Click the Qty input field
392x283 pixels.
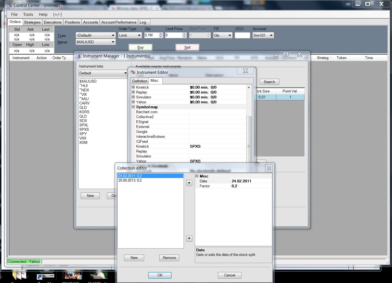coord(151,35)
